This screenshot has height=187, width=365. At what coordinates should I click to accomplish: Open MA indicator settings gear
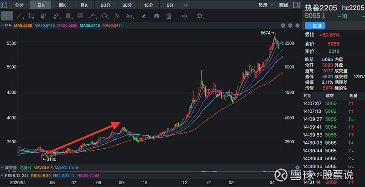[x=297, y=25]
